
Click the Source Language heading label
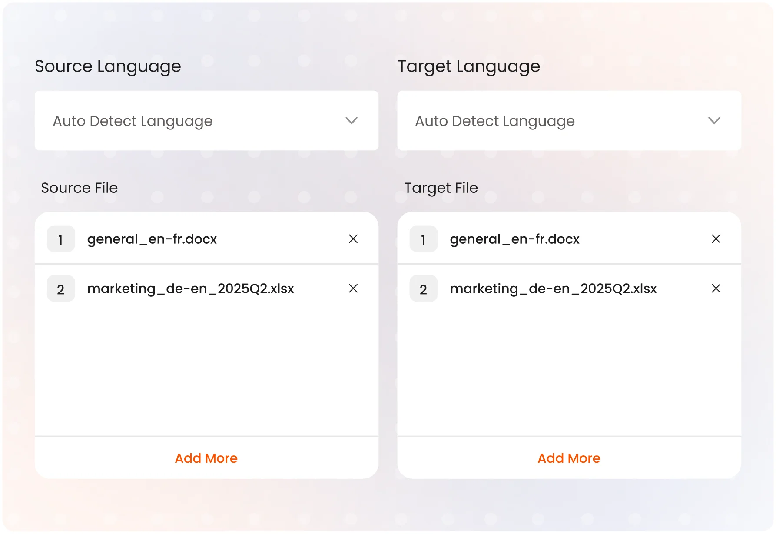108,66
